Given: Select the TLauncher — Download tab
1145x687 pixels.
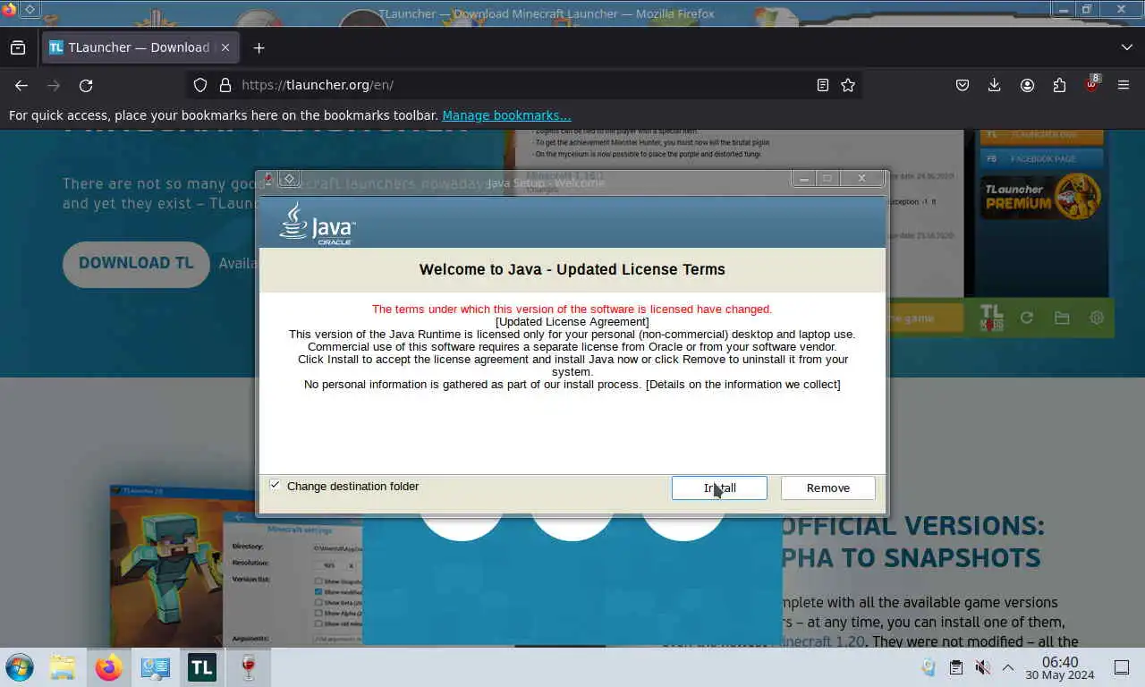Looking at the screenshot, I should tap(140, 47).
